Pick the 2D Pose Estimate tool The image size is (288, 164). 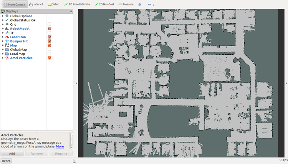[x=77, y=4]
